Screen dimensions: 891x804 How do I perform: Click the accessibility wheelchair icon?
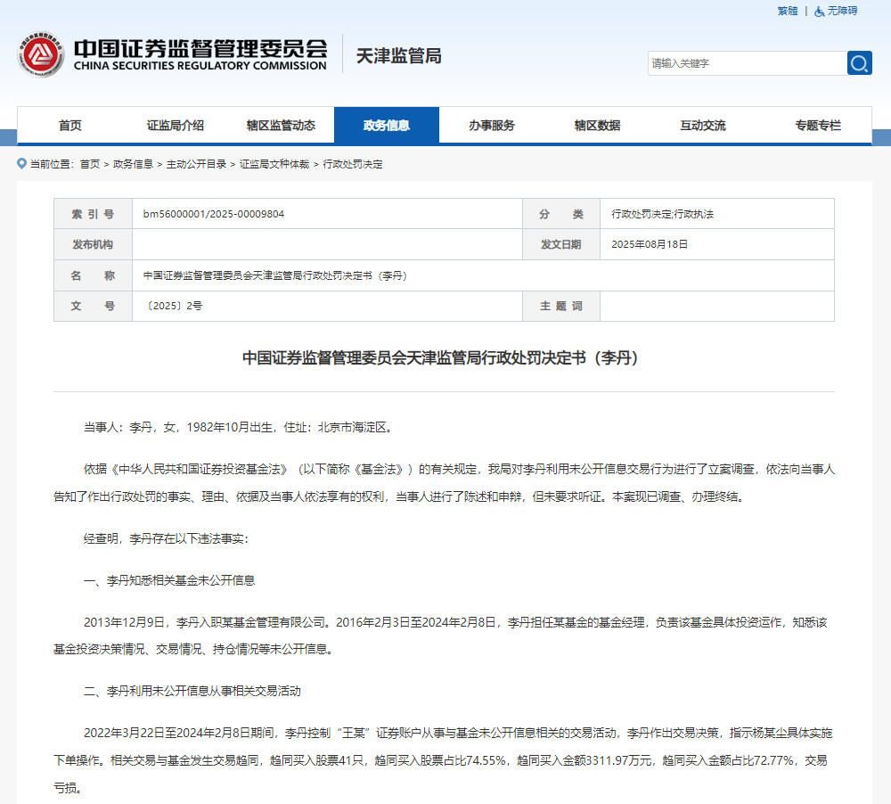pyautogui.click(x=819, y=11)
